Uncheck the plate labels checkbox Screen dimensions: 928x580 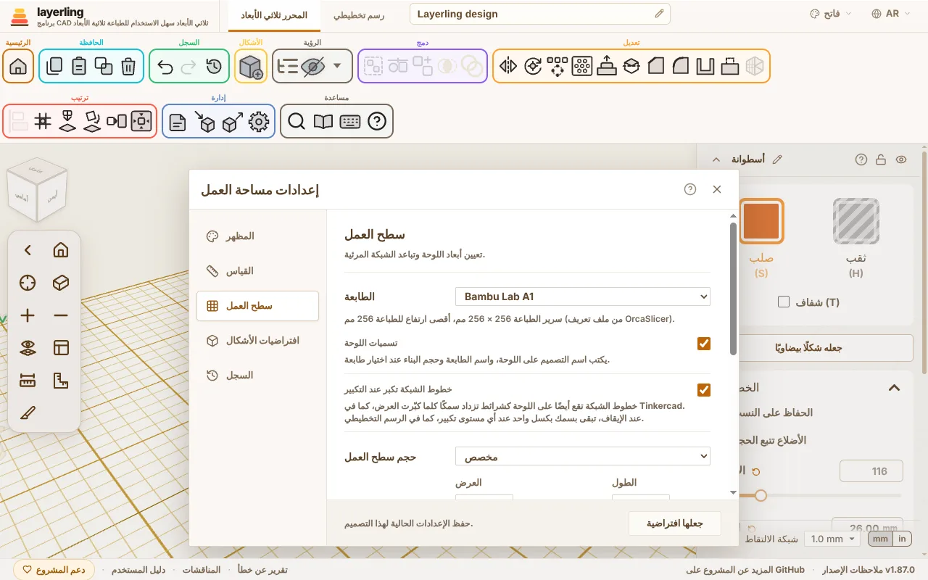(703, 343)
